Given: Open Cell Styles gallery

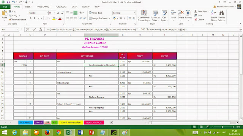Looking at the screenshot, I should pos(164,16).
